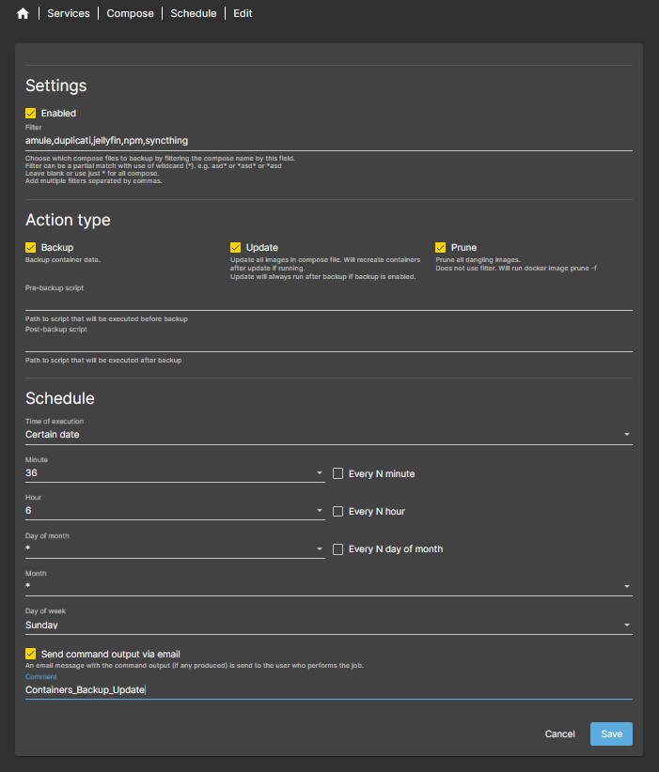Open the Minute dropdown arrow
This screenshot has height=772, width=659.
tap(320, 474)
